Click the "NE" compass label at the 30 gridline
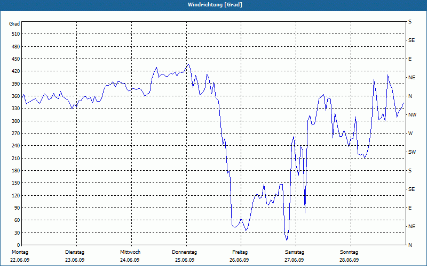The height and width of the screenshot is (266, 427). [412, 227]
